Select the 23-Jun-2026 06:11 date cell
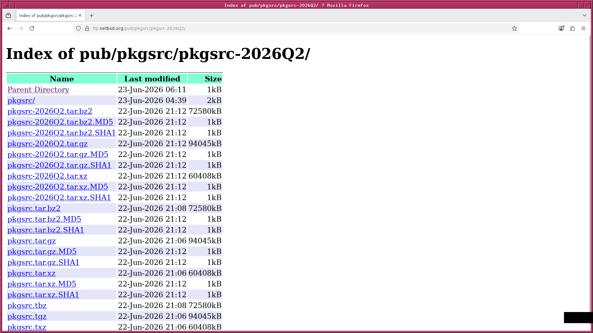593x333 pixels. coord(152,90)
